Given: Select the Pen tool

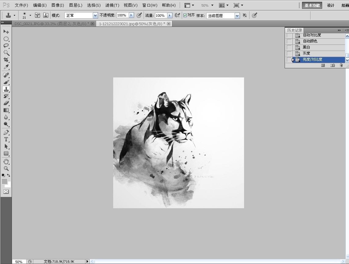Looking at the screenshot, I should coord(6,132).
